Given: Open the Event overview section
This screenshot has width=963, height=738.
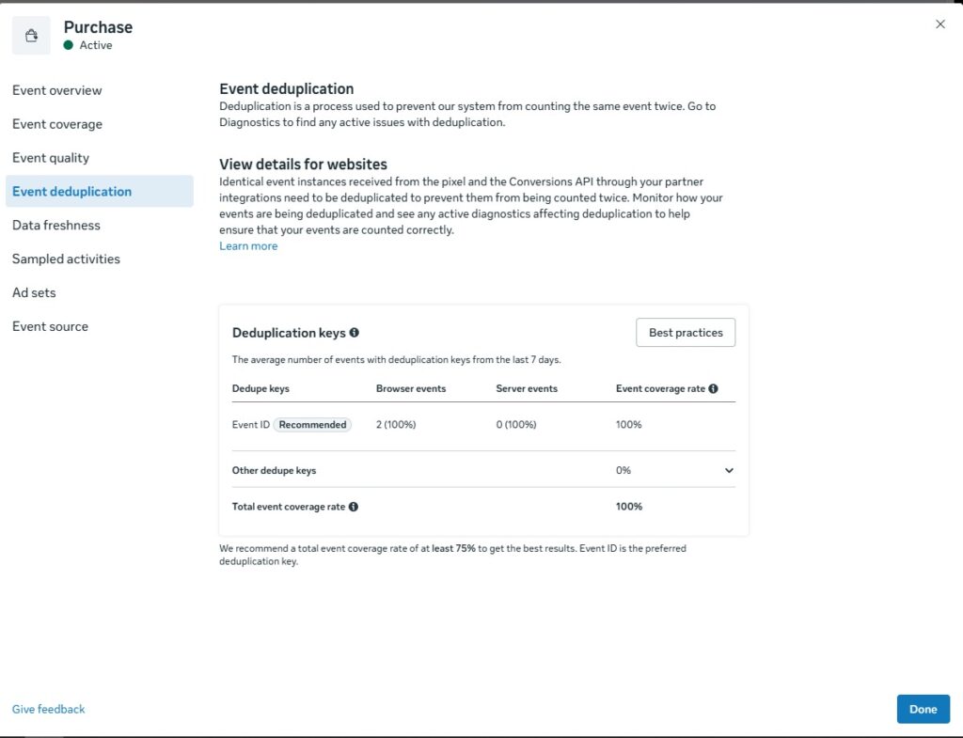Looking at the screenshot, I should click(x=57, y=90).
